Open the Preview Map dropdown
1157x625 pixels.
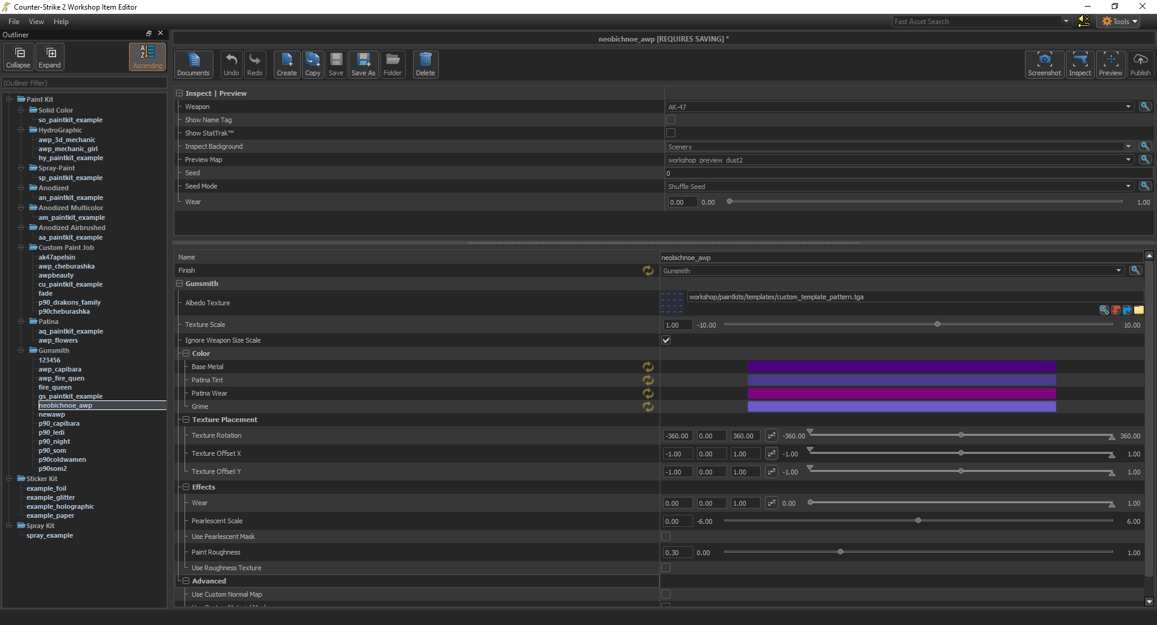[x=900, y=160]
